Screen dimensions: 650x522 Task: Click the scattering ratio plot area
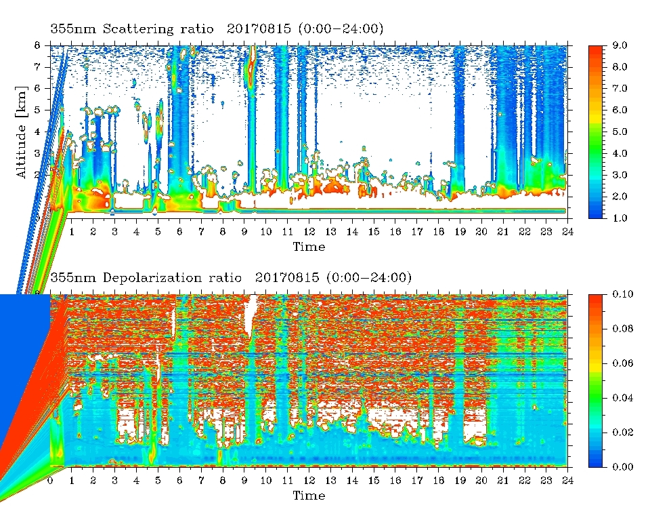point(309,132)
